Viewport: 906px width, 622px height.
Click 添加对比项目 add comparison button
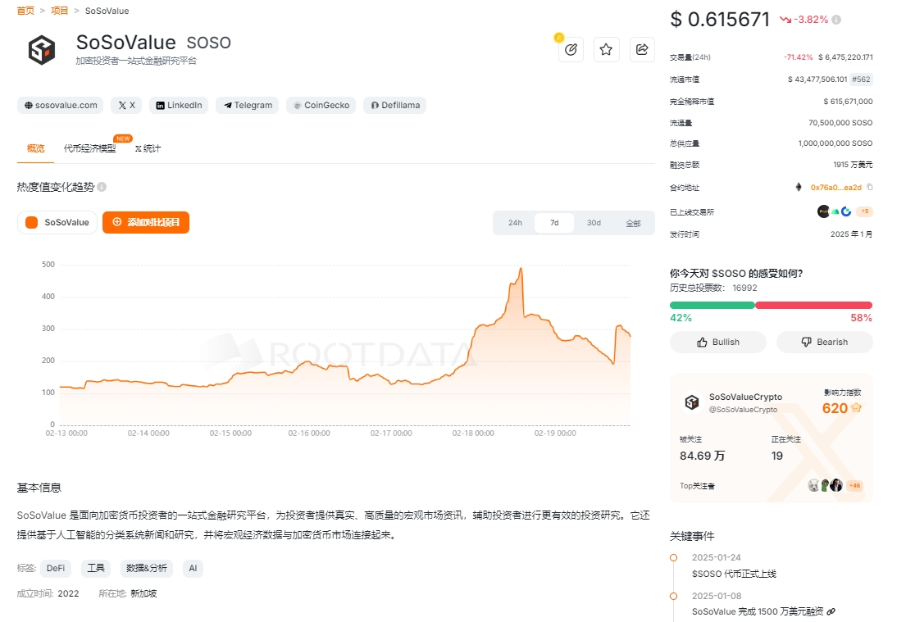tap(146, 222)
